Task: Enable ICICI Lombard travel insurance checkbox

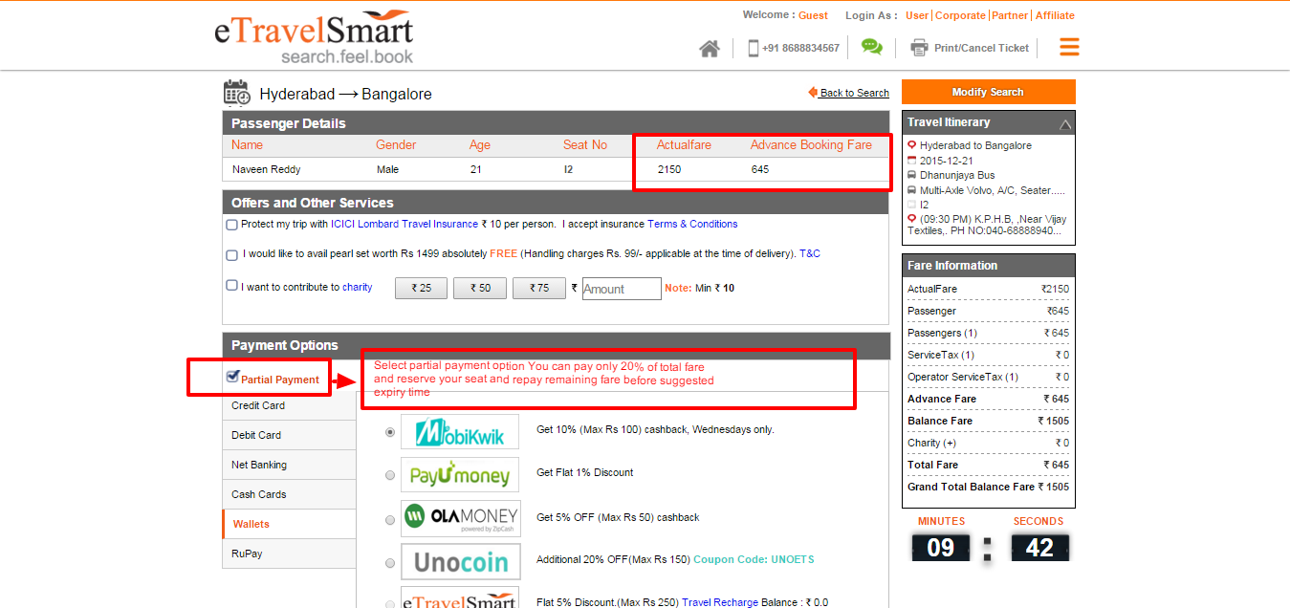Action: (231, 225)
